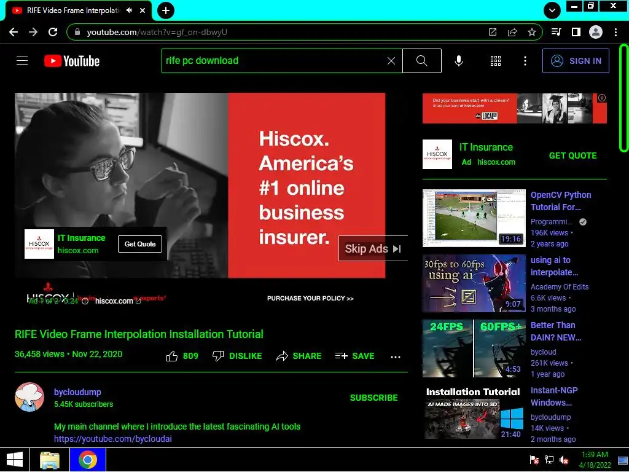
Task: Go back in browser history
Action: point(14,32)
